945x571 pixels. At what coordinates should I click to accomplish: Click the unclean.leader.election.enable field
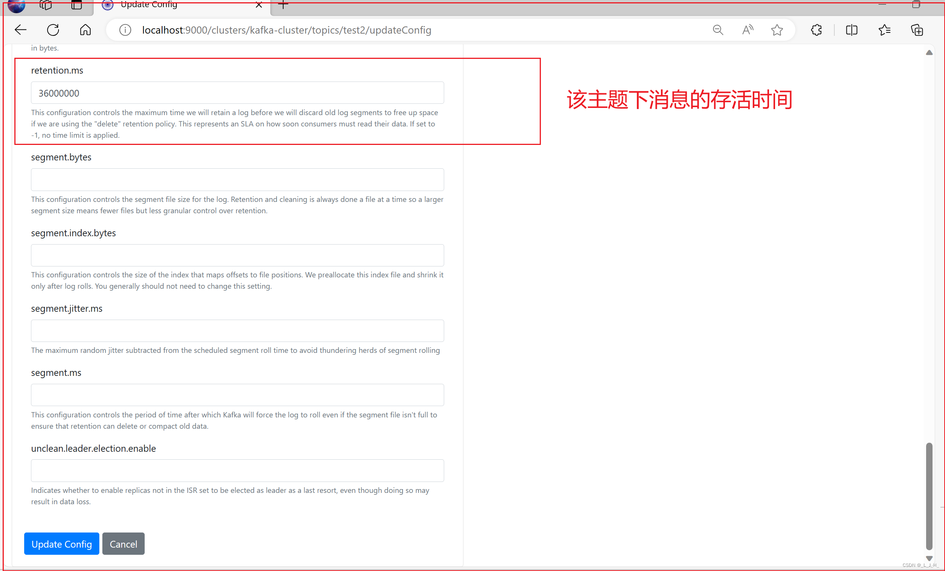(x=238, y=470)
